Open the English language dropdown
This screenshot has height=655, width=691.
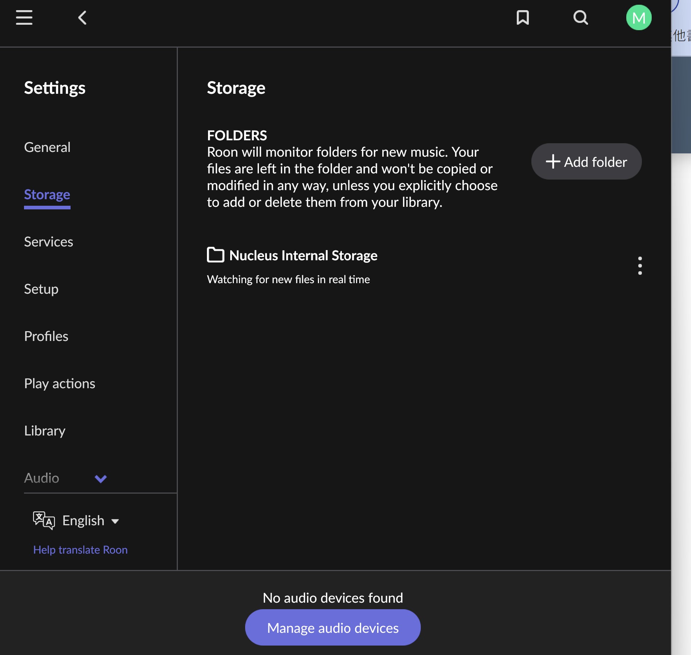coord(91,521)
